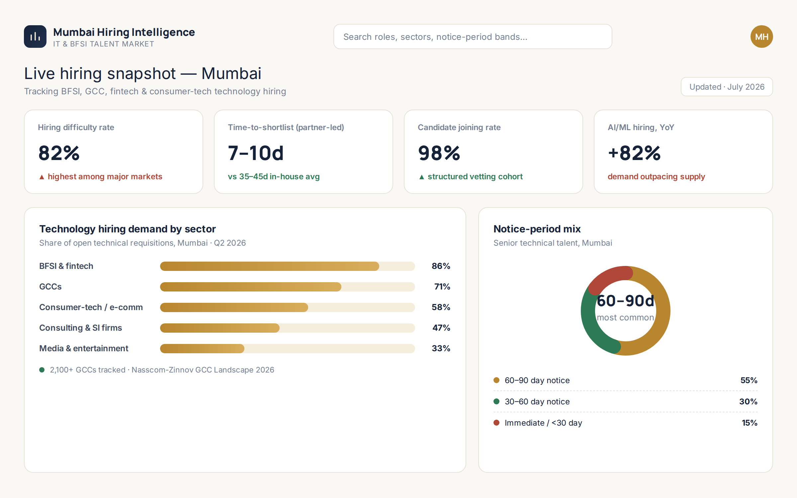Click the 15% notice-period value
The width and height of the screenshot is (797, 498).
750,423
